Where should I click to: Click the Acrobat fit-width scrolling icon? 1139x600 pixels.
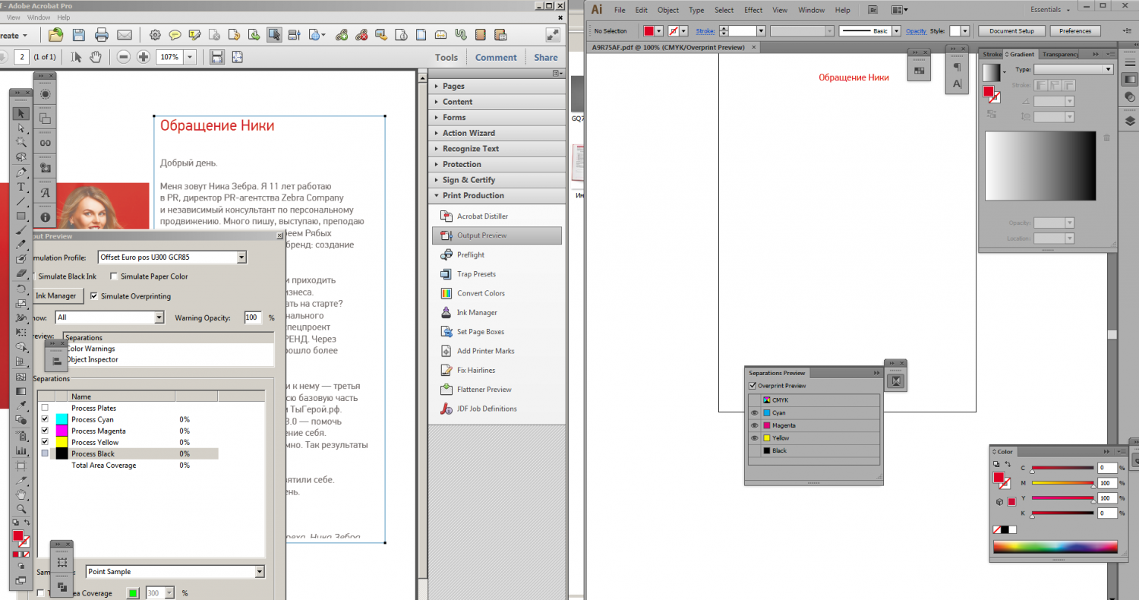tap(217, 57)
